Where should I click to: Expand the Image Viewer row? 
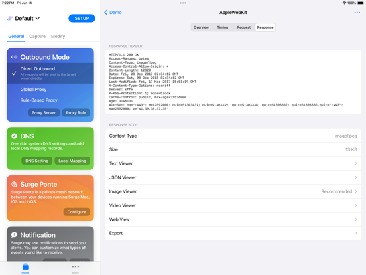(x=233, y=191)
